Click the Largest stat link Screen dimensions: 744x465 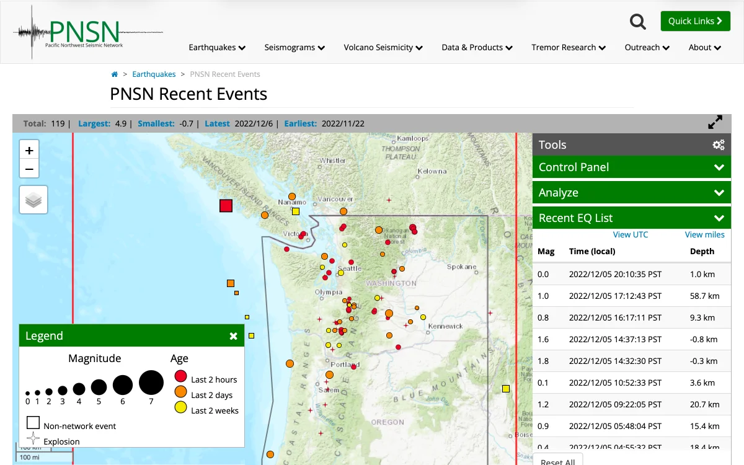[x=94, y=124]
